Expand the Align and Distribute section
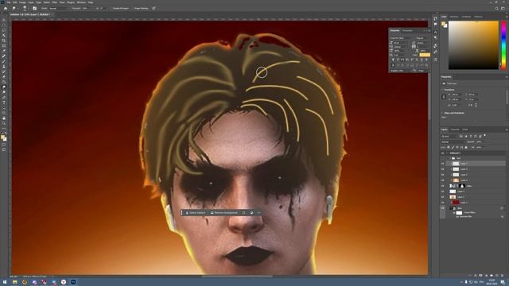The height and width of the screenshot is (286, 509). pos(442,113)
